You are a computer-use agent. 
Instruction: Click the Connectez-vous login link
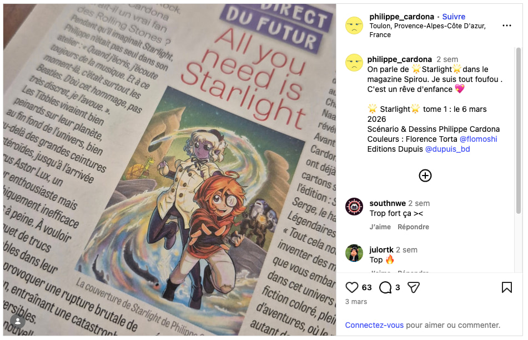click(374, 325)
